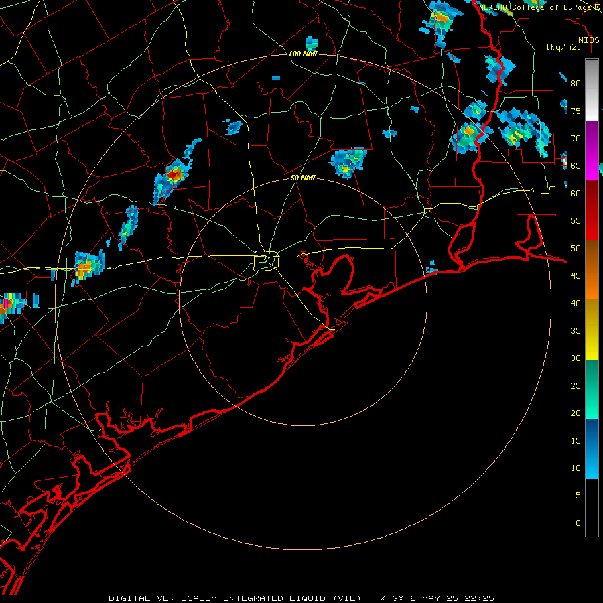The width and height of the screenshot is (603, 603).
Task: Click the green segment of the color bar
Action: [x=592, y=389]
